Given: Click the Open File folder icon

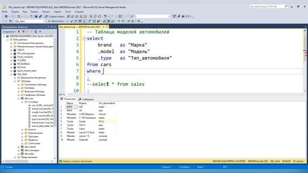Looking at the screenshot, I should pos(32,16).
